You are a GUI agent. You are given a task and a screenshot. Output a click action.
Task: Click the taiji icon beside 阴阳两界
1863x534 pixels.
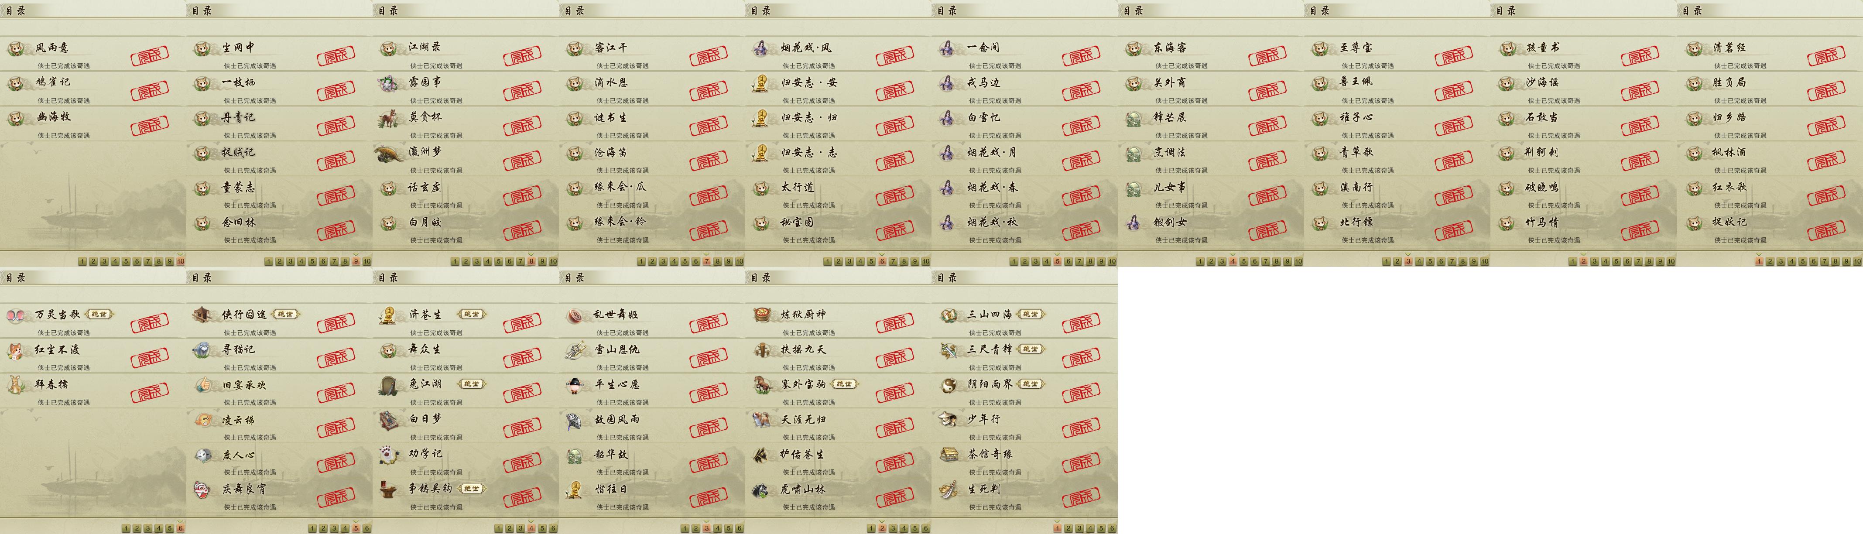tap(947, 386)
